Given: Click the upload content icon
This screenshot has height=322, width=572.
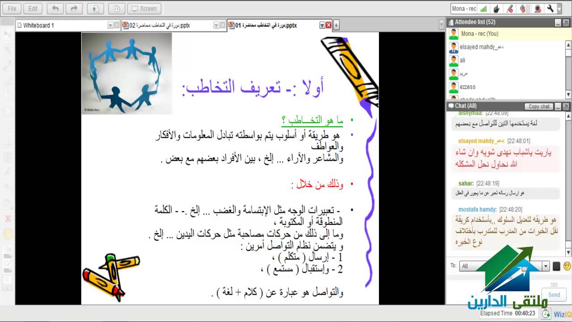Looking at the screenshot, I should click(96, 8).
